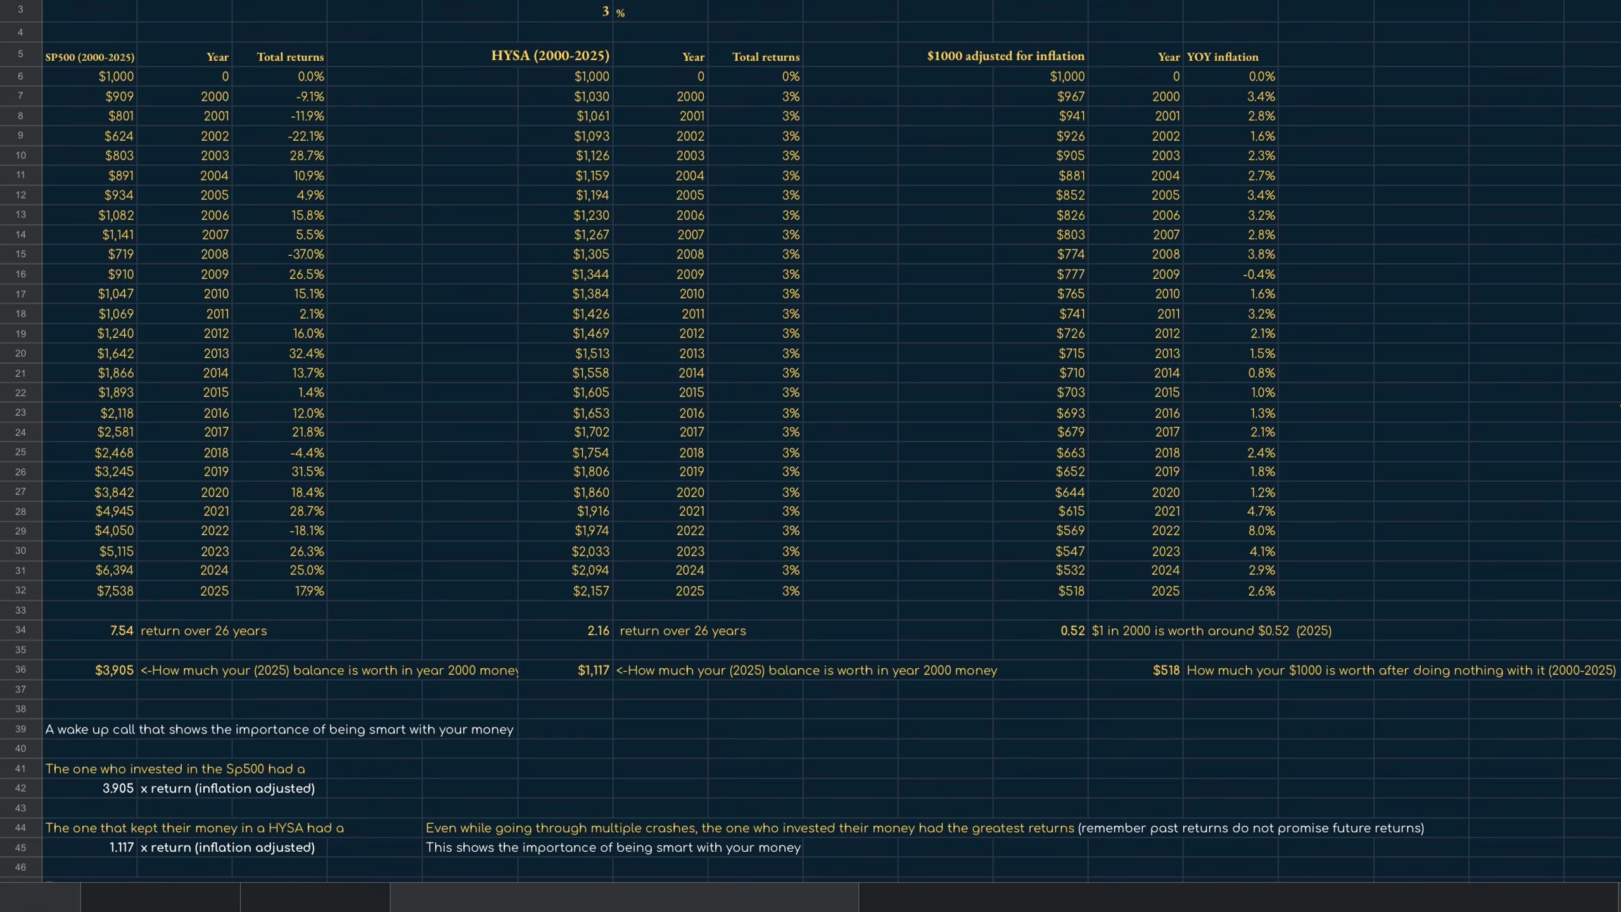Image resolution: width=1621 pixels, height=912 pixels.
Task: Select the $3,905 inflation-adjusted balance cell
Action: [89, 670]
